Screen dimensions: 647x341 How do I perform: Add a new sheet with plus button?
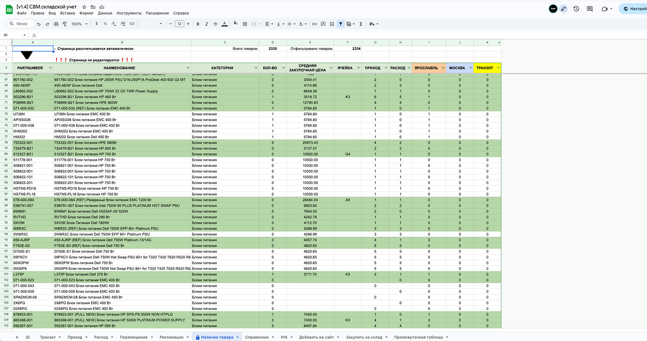coord(17,337)
